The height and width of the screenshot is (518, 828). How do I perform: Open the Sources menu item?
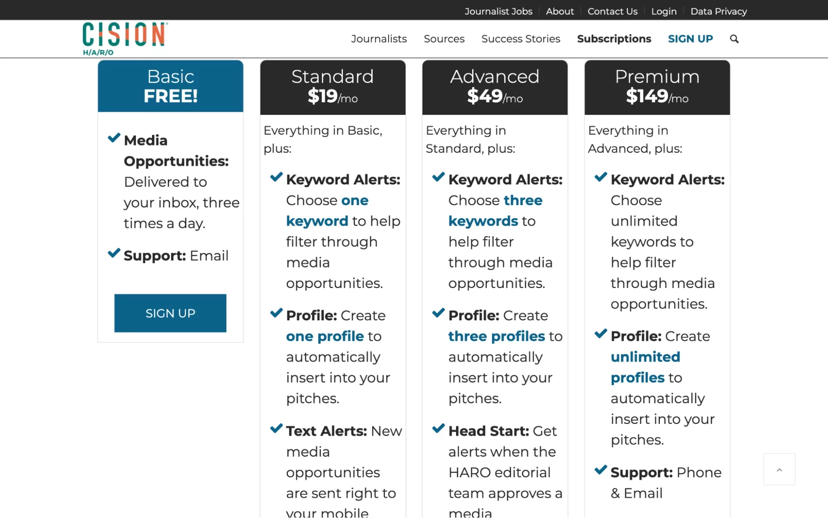click(444, 39)
